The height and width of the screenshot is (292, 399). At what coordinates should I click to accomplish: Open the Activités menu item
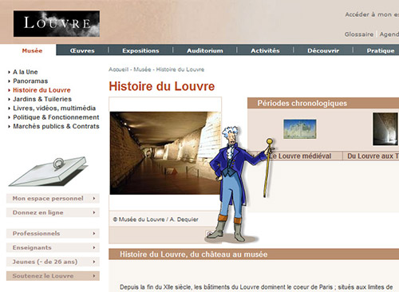click(265, 50)
